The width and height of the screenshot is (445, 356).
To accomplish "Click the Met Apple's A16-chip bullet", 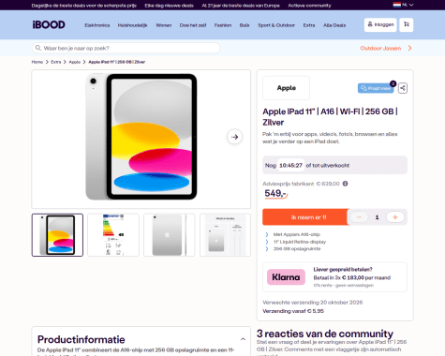I will click(x=297, y=234).
